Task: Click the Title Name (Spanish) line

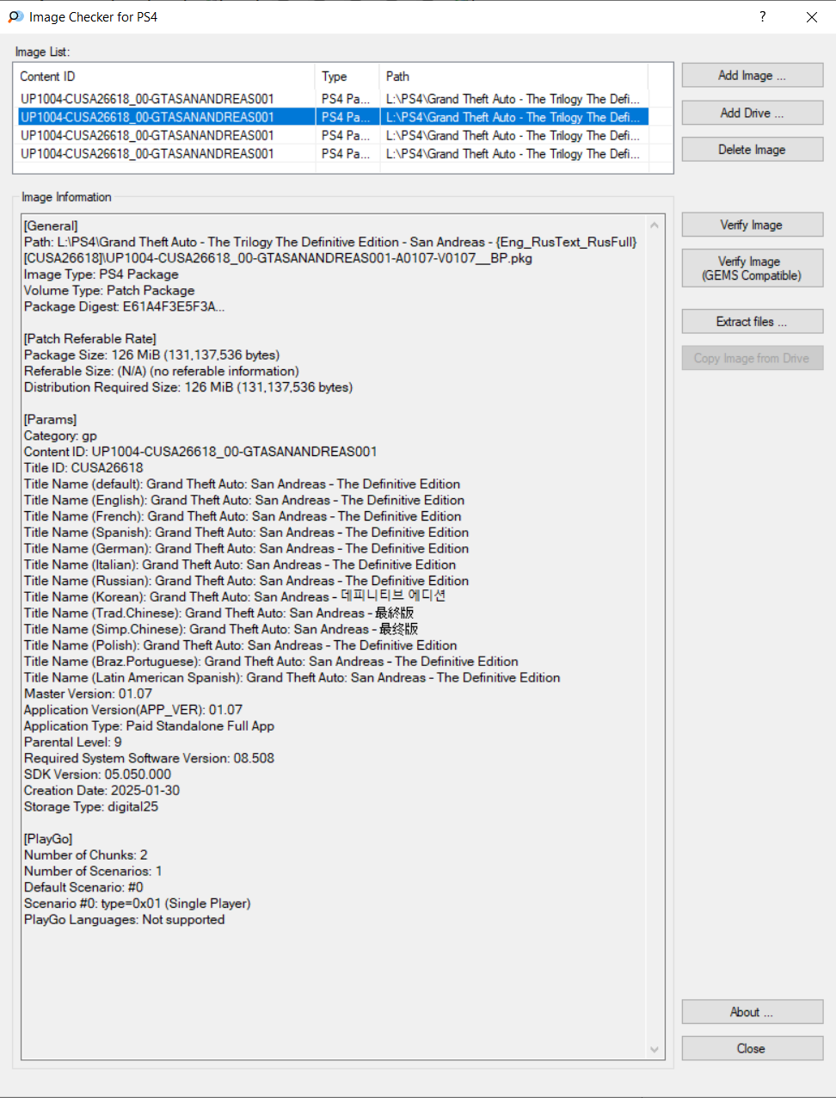Action: tap(246, 533)
